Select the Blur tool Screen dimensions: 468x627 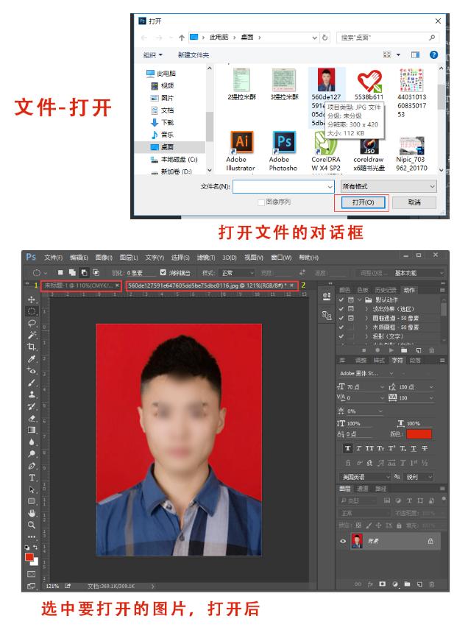click(32, 442)
